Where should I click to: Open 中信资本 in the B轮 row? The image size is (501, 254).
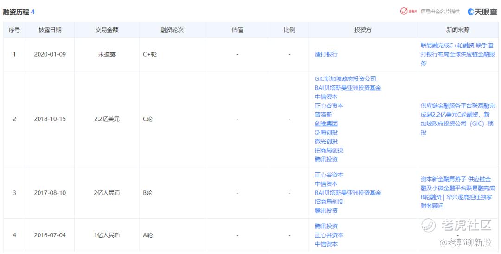click(x=326, y=184)
